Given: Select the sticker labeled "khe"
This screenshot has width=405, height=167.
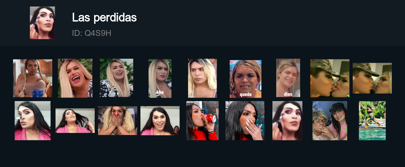Looking at the screenshot, I should [160, 78].
